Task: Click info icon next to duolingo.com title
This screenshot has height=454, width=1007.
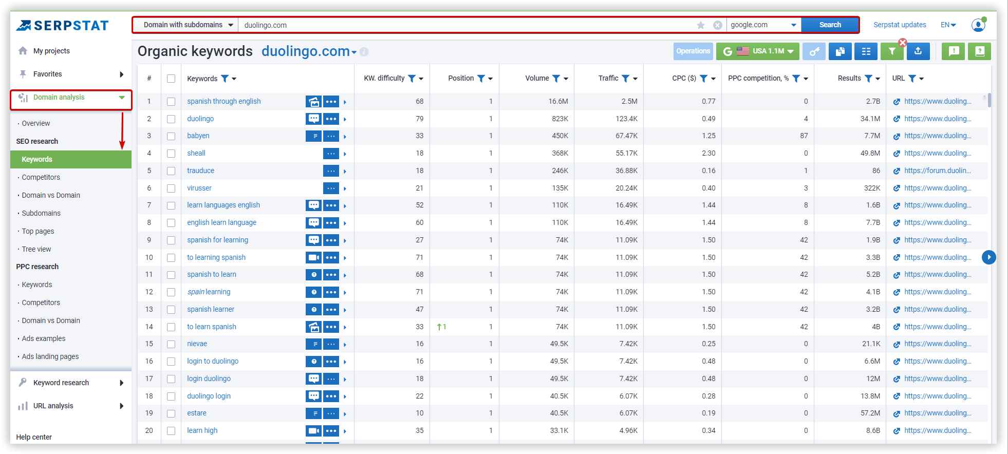Action: click(364, 52)
